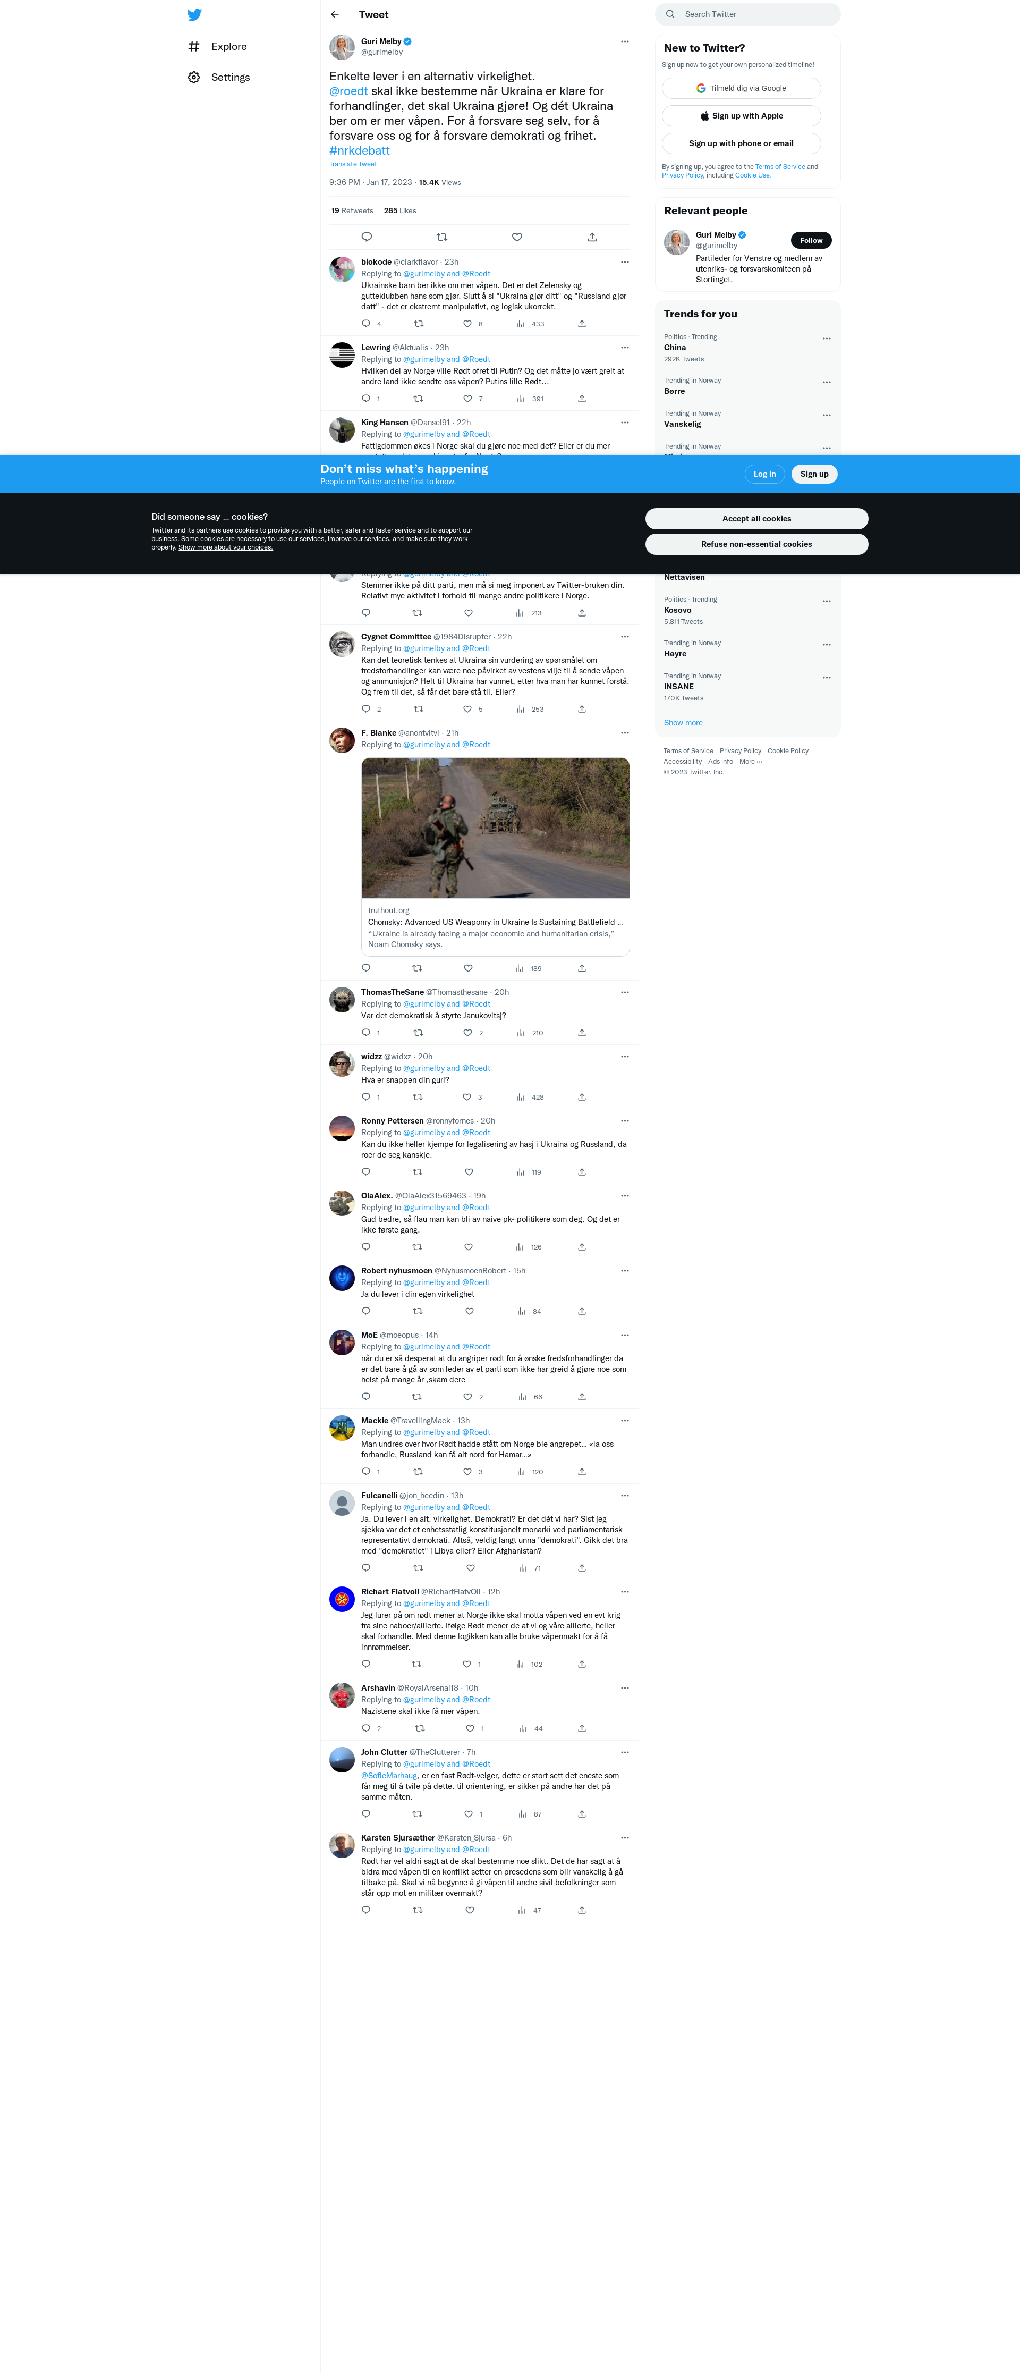View analytics for biokode's reply
The image size is (1020, 2372).
(529, 324)
